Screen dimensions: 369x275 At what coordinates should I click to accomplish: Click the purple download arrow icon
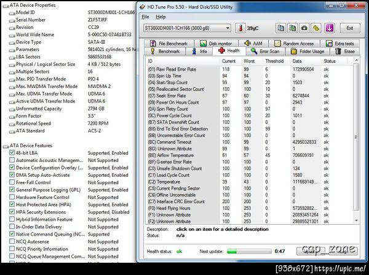click(330, 28)
